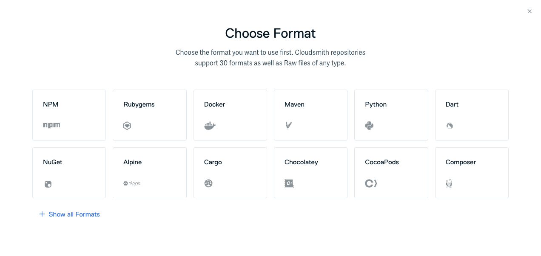Screen dimensions: 541x256
Task: Click the Chocolatey logo icon
Action: [x=289, y=183]
